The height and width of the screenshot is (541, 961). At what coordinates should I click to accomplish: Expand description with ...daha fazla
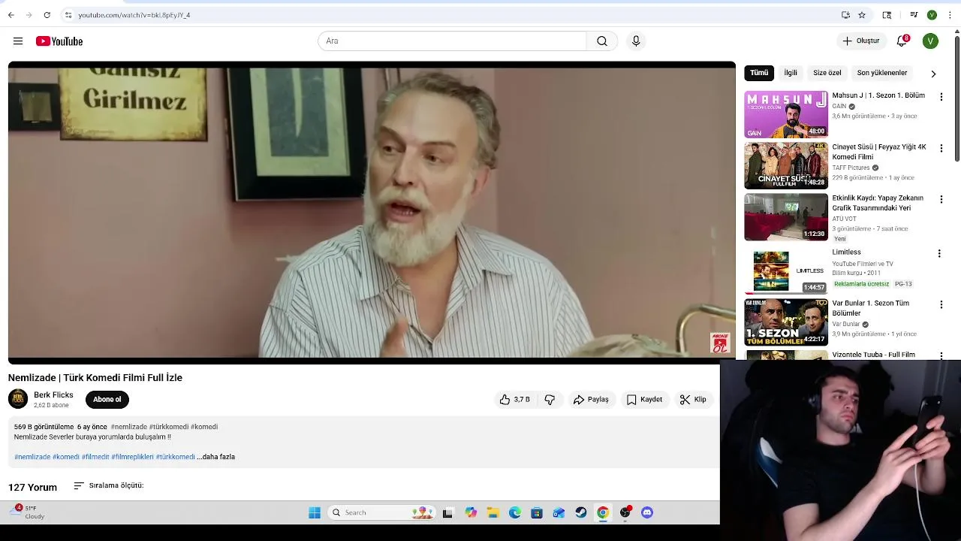[216, 457]
